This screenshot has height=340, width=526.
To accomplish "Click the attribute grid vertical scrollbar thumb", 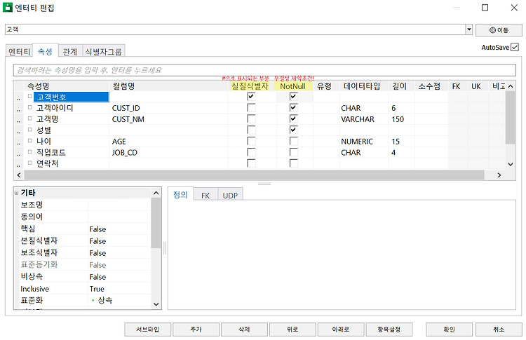I will tap(511, 117).
